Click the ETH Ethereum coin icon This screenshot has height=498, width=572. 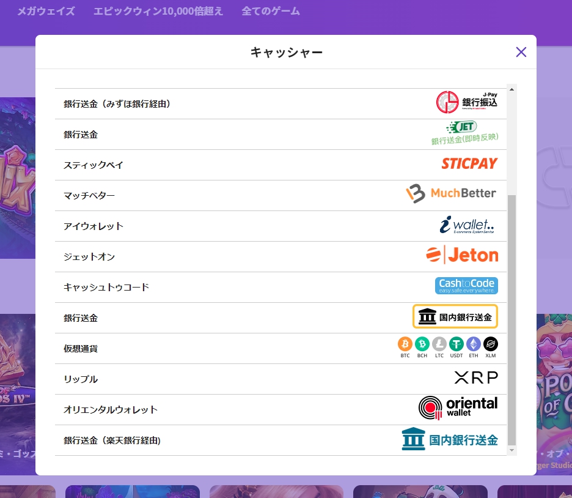pyautogui.click(x=474, y=344)
